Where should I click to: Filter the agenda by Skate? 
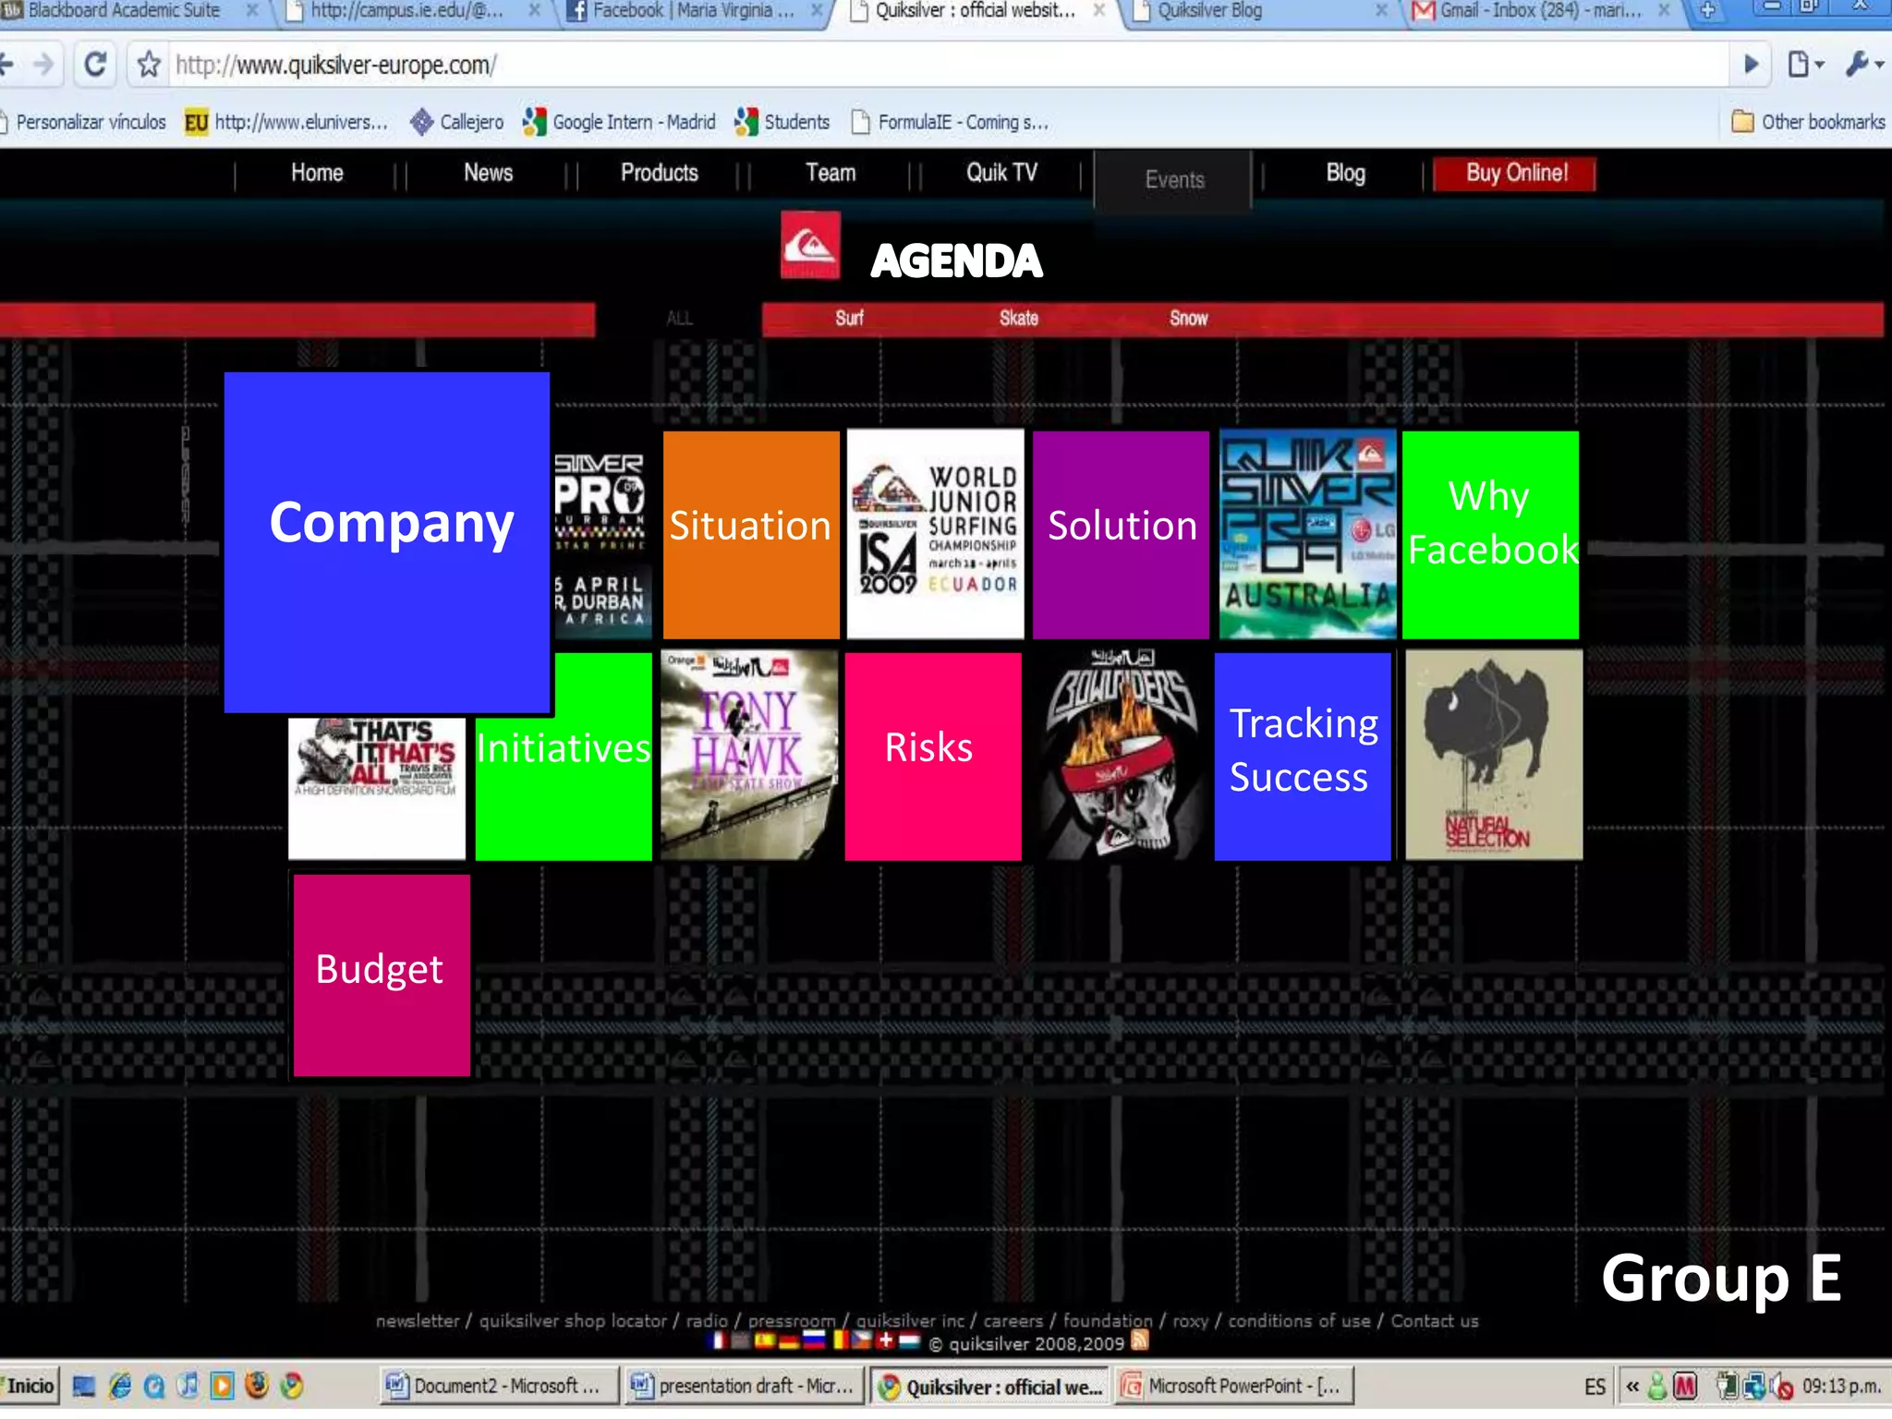[x=1018, y=319]
